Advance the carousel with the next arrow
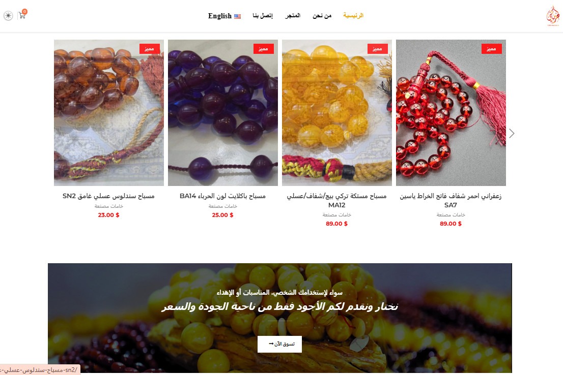Image resolution: width=563 pixels, height=375 pixels. point(512,133)
